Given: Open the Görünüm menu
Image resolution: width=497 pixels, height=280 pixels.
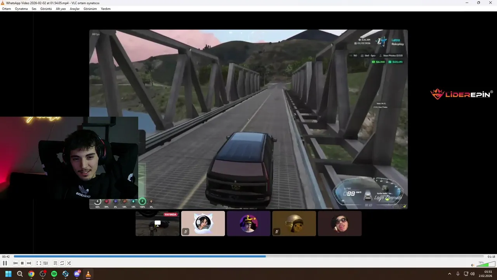Looking at the screenshot, I should click(x=90, y=9).
